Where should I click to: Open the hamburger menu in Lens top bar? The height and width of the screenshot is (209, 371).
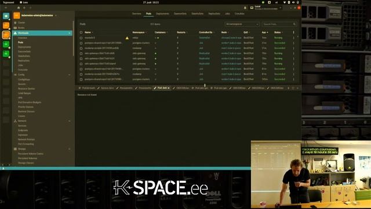(6, 8)
